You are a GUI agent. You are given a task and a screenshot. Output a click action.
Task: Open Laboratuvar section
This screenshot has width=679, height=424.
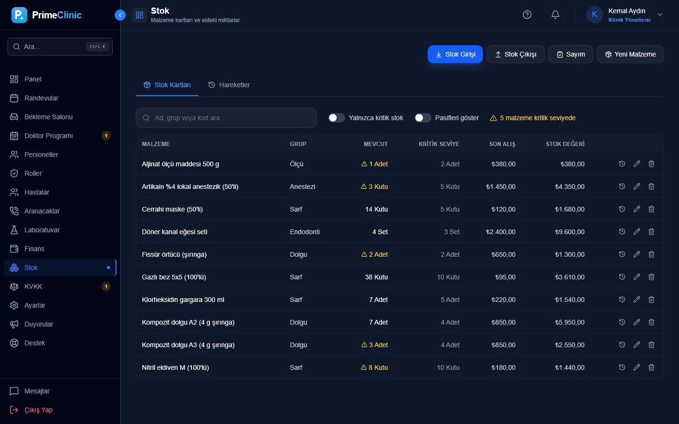(60, 230)
